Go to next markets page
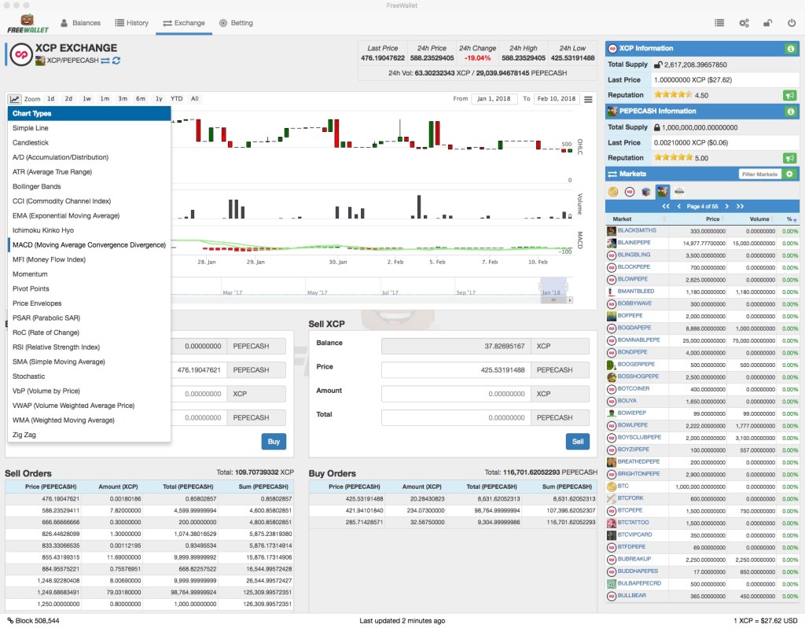Image resolution: width=805 pixels, height=628 pixels. 726,206
